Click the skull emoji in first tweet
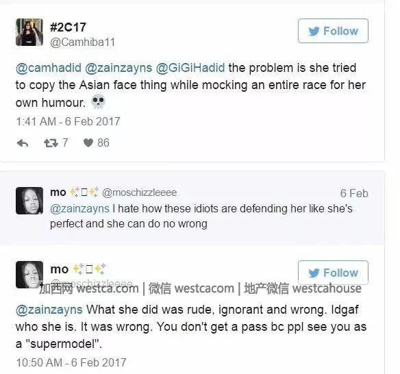The width and height of the screenshot is (400, 374). [x=98, y=101]
